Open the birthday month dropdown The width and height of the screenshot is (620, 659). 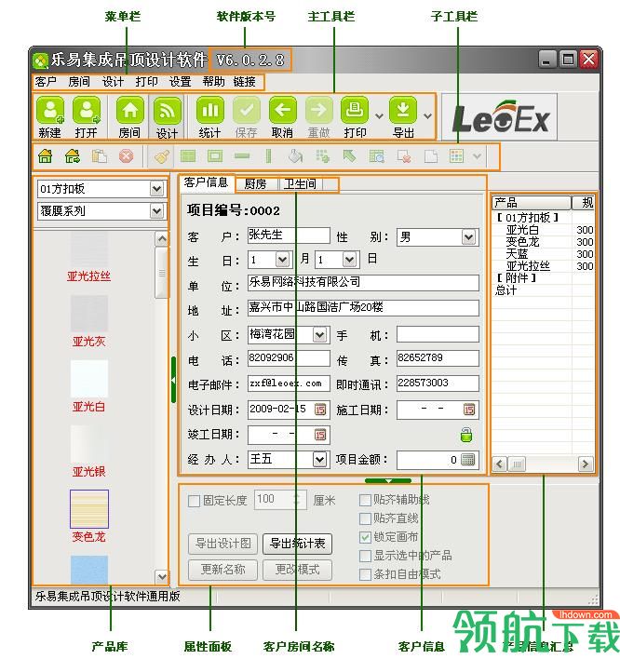[x=283, y=260]
